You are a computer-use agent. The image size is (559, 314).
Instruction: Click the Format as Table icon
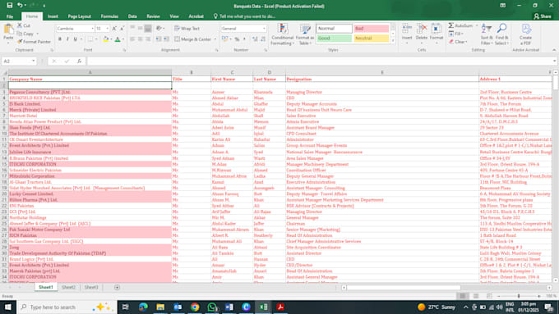point(305,34)
